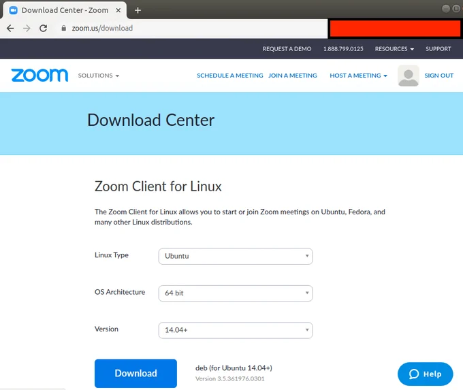Click SCHEDULE A MEETING
The width and height of the screenshot is (463, 390).
229,76
